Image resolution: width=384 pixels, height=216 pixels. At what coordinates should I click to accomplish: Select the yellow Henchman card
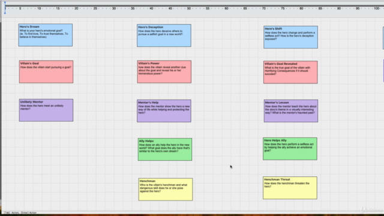[x=166, y=190]
